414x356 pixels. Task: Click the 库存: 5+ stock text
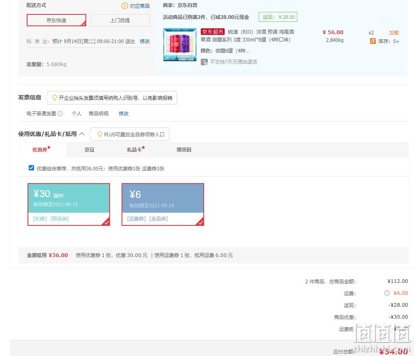tap(389, 41)
